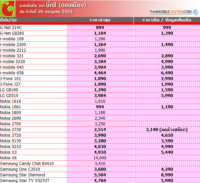Select the Samsung Candy Chat B3410 name
The image size is (200, 183).
pos(27,164)
